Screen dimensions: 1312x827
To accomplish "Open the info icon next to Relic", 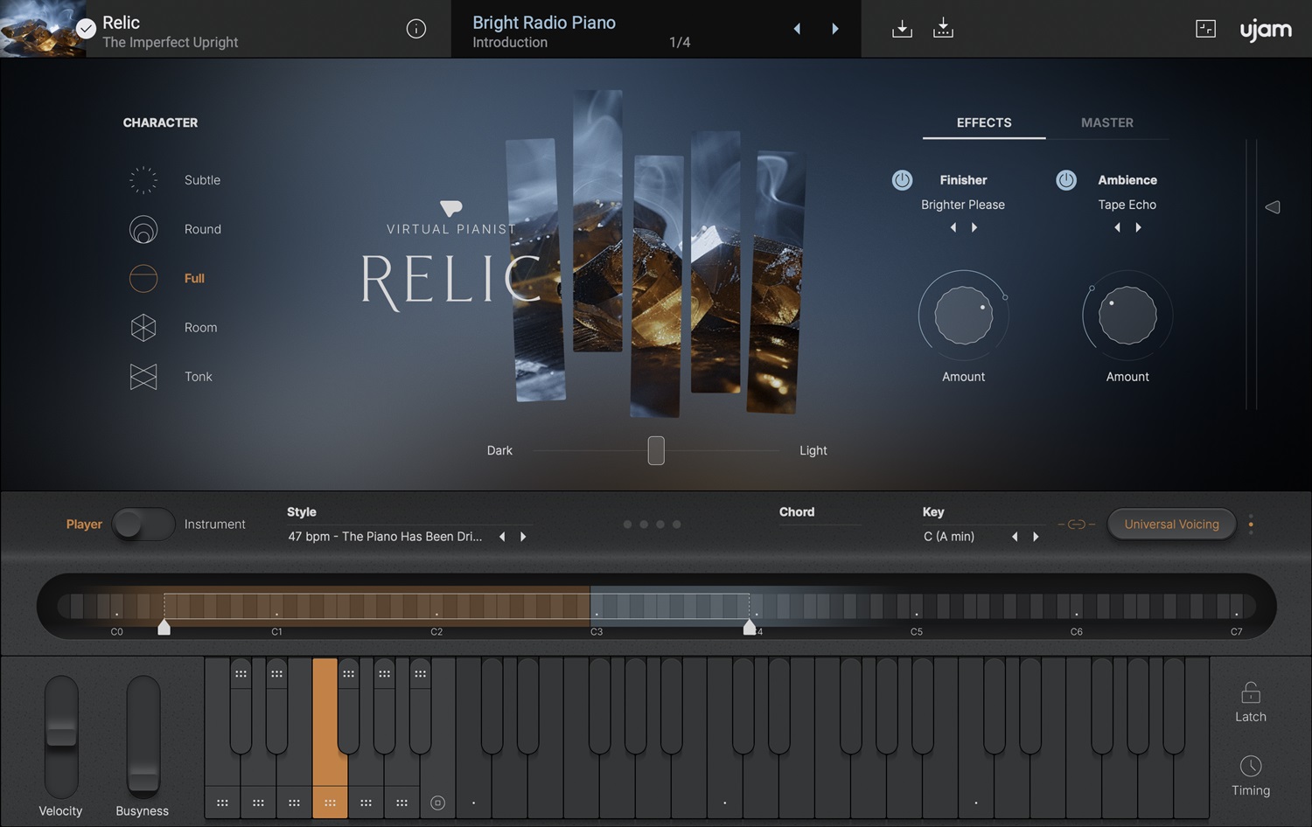I will tap(416, 29).
